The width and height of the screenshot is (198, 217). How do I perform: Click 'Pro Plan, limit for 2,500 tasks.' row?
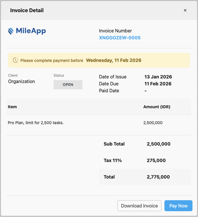coord(99,123)
